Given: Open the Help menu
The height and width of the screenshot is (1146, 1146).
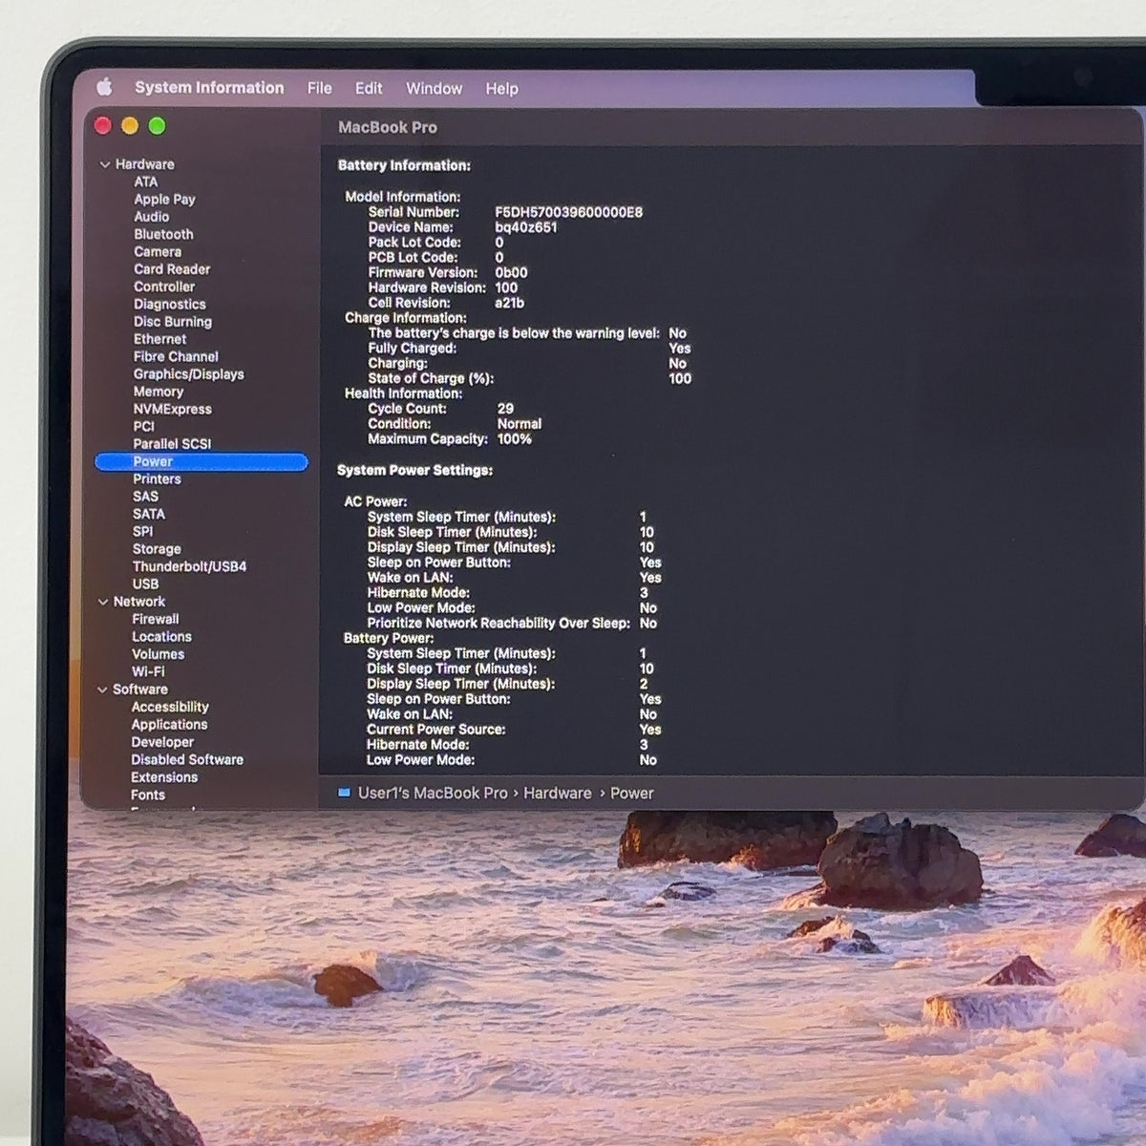Looking at the screenshot, I should (501, 88).
